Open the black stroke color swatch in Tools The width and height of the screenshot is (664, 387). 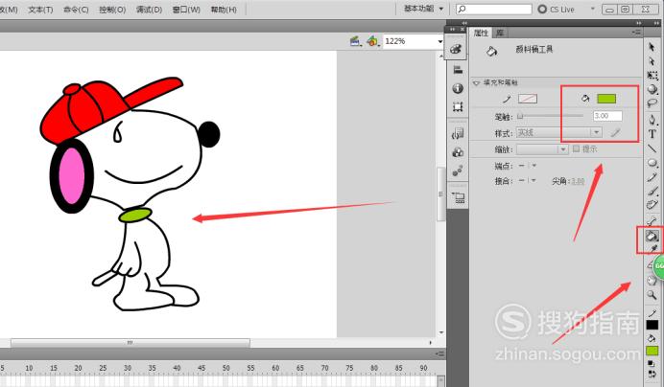[x=652, y=325]
